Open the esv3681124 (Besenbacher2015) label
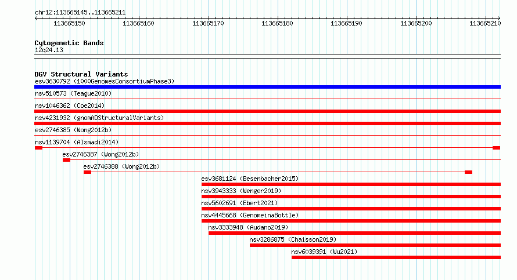Viewport: 517px width, 280px height. point(250,179)
